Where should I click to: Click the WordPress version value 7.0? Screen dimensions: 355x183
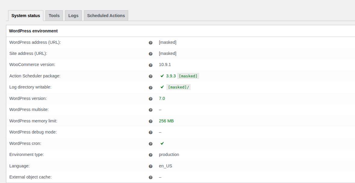tap(162, 98)
